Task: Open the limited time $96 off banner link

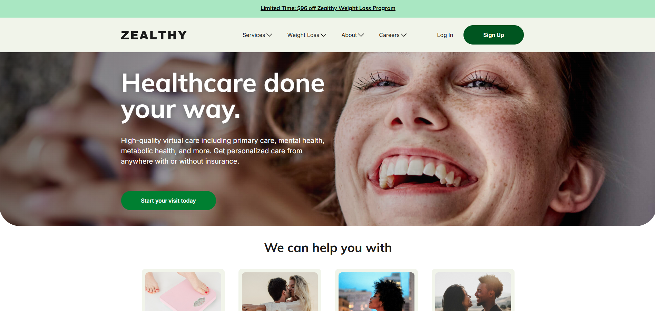Action: [328, 8]
